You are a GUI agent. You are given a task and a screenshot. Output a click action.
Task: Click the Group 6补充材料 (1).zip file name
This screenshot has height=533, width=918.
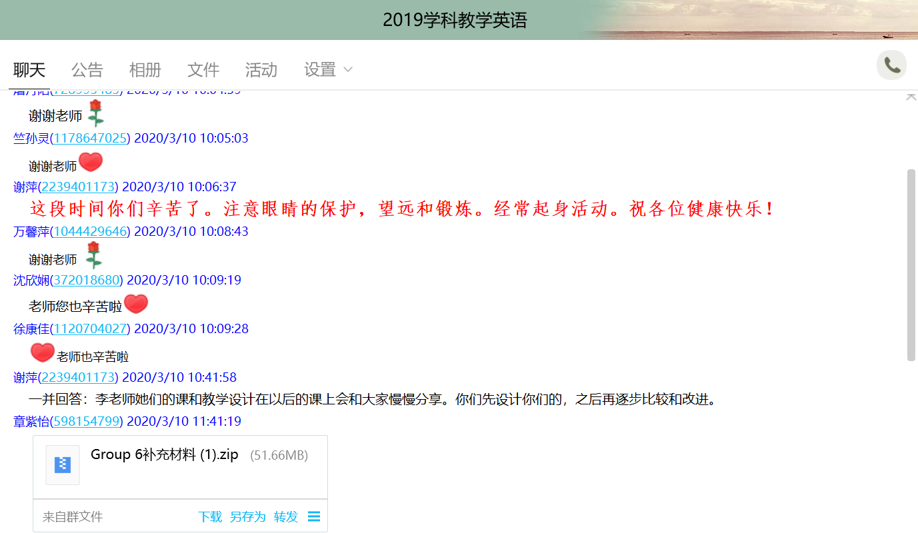coord(164,454)
